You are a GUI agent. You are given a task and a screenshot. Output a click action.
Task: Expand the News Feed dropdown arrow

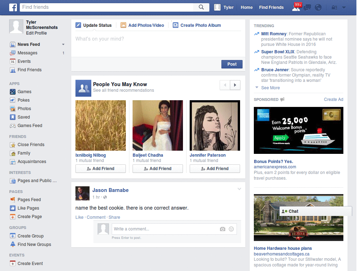(x=63, y=44)
